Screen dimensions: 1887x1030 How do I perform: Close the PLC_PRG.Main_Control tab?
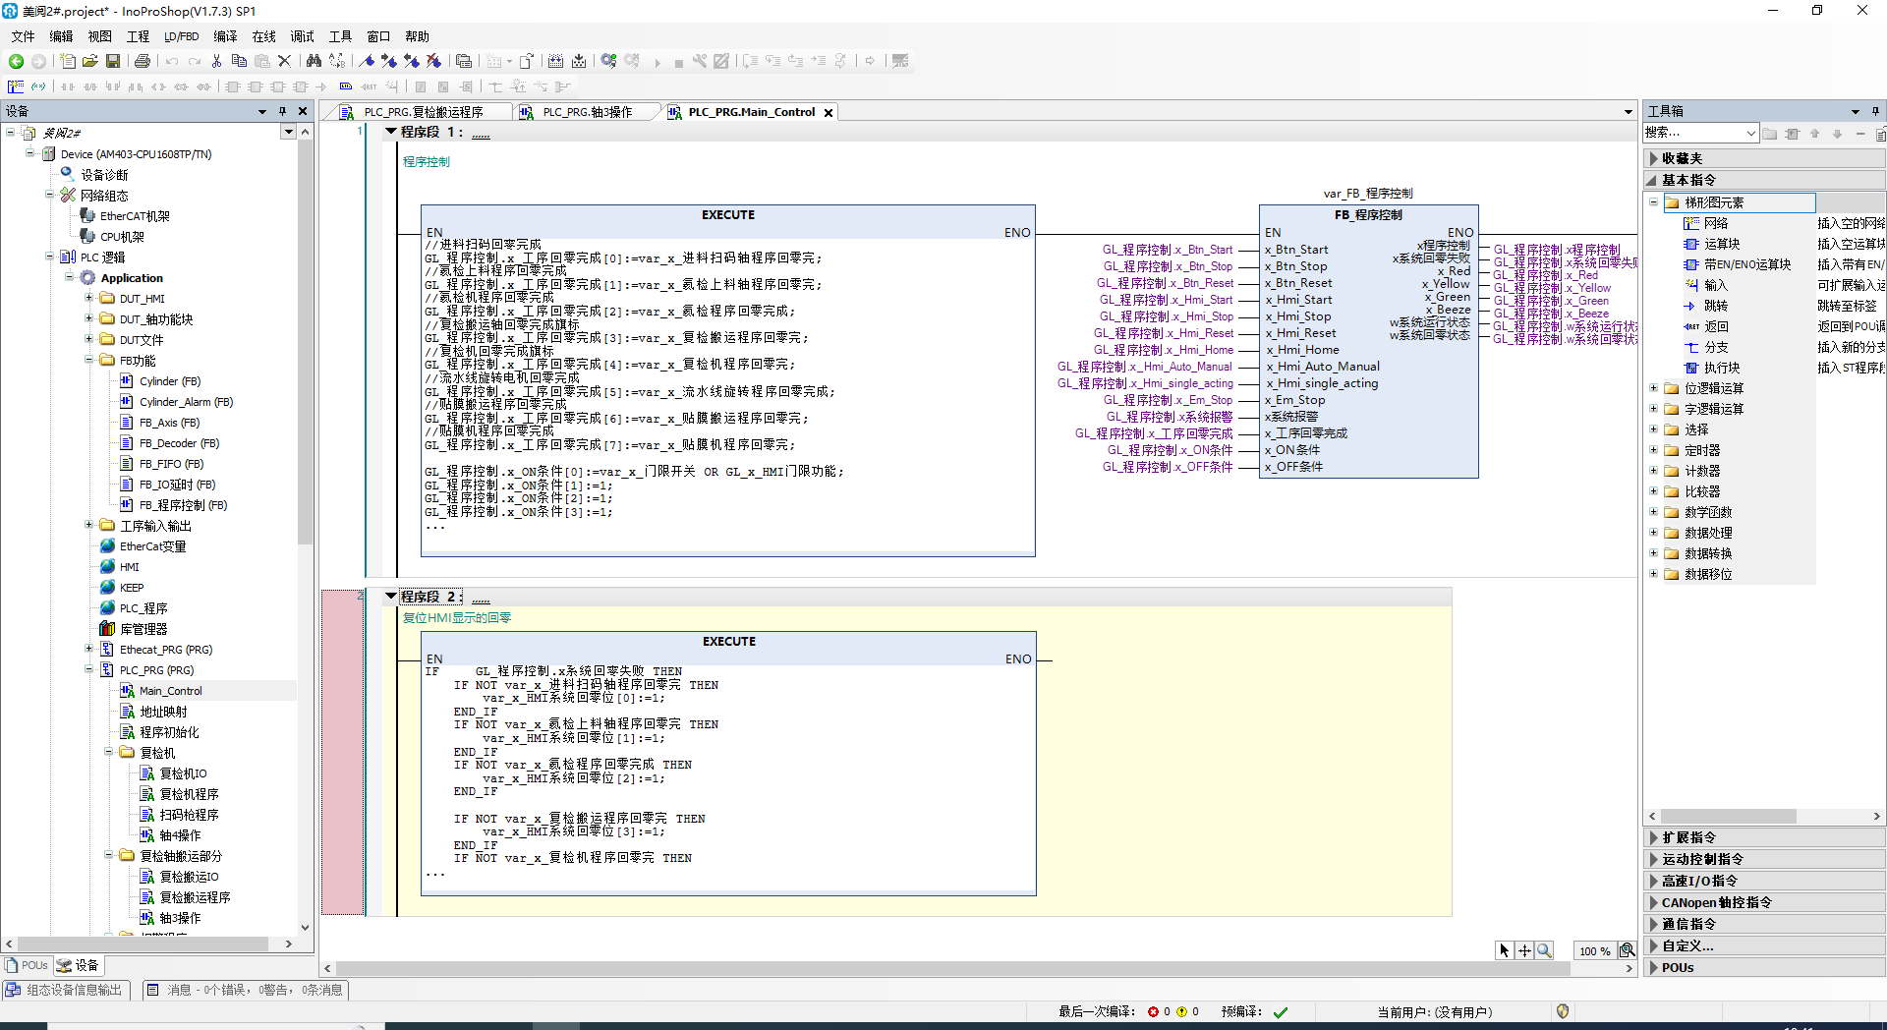829,113
